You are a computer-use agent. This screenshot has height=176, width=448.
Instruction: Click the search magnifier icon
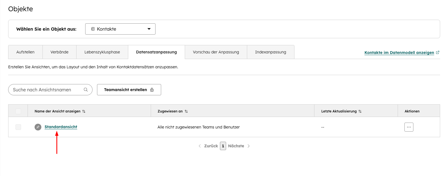(86, 90)
